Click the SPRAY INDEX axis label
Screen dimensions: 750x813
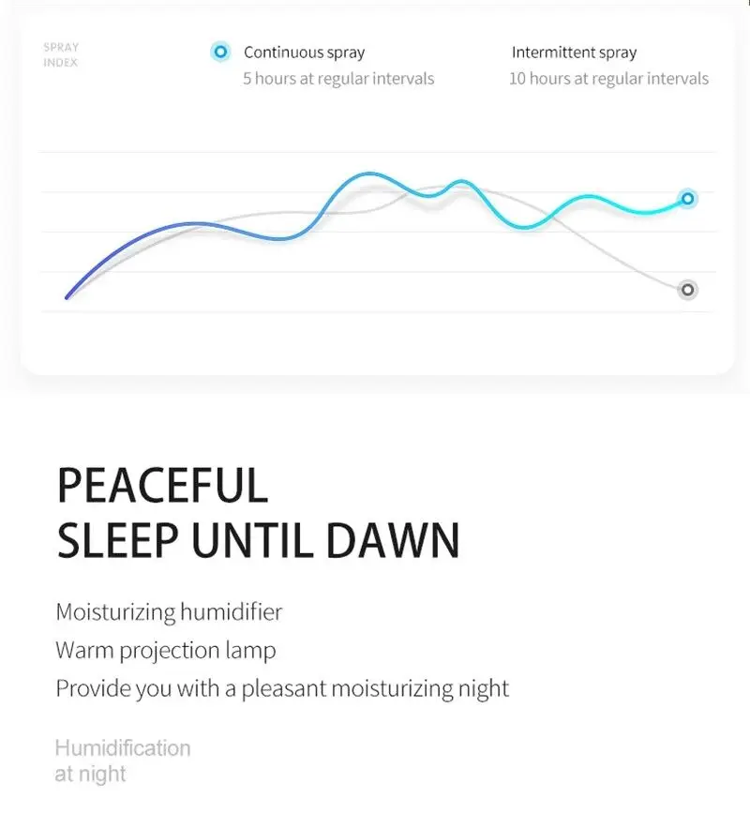point(61,54)
